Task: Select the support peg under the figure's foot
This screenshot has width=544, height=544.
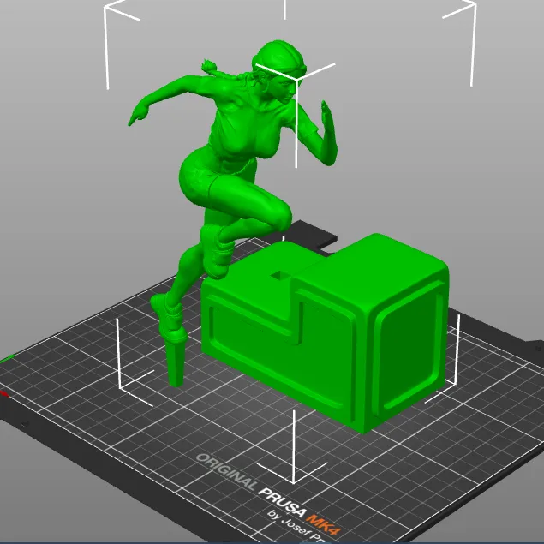Action: pyautogui.click(x=176, y=358)
